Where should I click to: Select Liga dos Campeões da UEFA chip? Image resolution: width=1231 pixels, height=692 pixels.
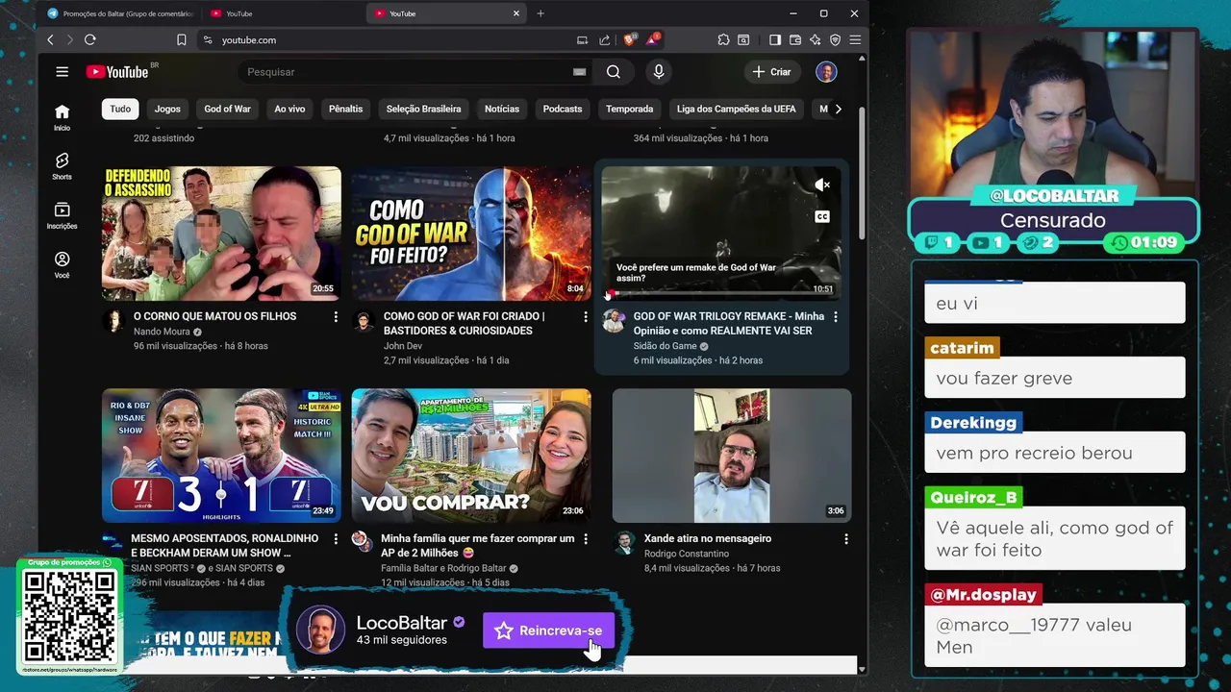click(737, 109)
